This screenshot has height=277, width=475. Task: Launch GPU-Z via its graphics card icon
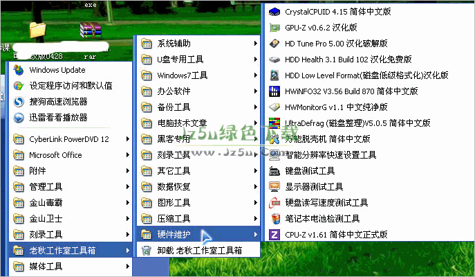pyautogui.click(x=274, y=28)
